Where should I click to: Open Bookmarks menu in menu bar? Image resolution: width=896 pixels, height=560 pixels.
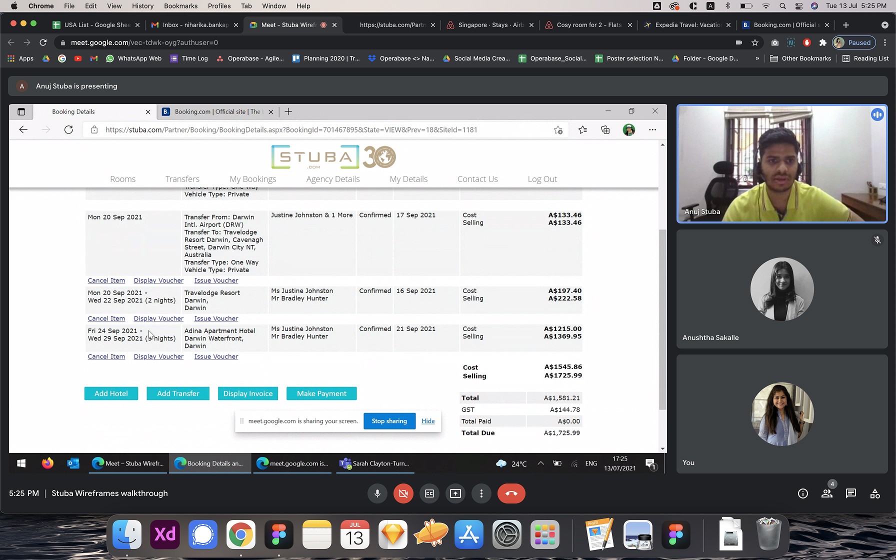(x=180, y=6)
